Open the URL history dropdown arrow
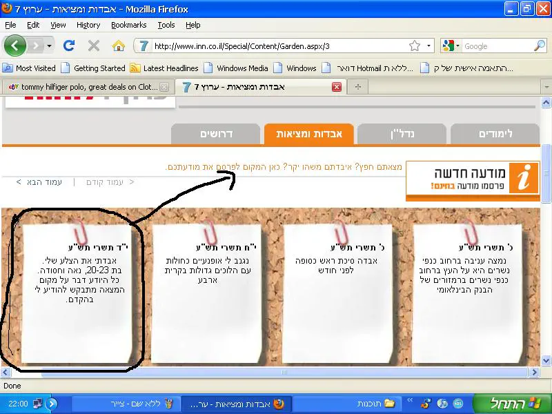Viewport: 552px width, 414px height. point(428,46)
